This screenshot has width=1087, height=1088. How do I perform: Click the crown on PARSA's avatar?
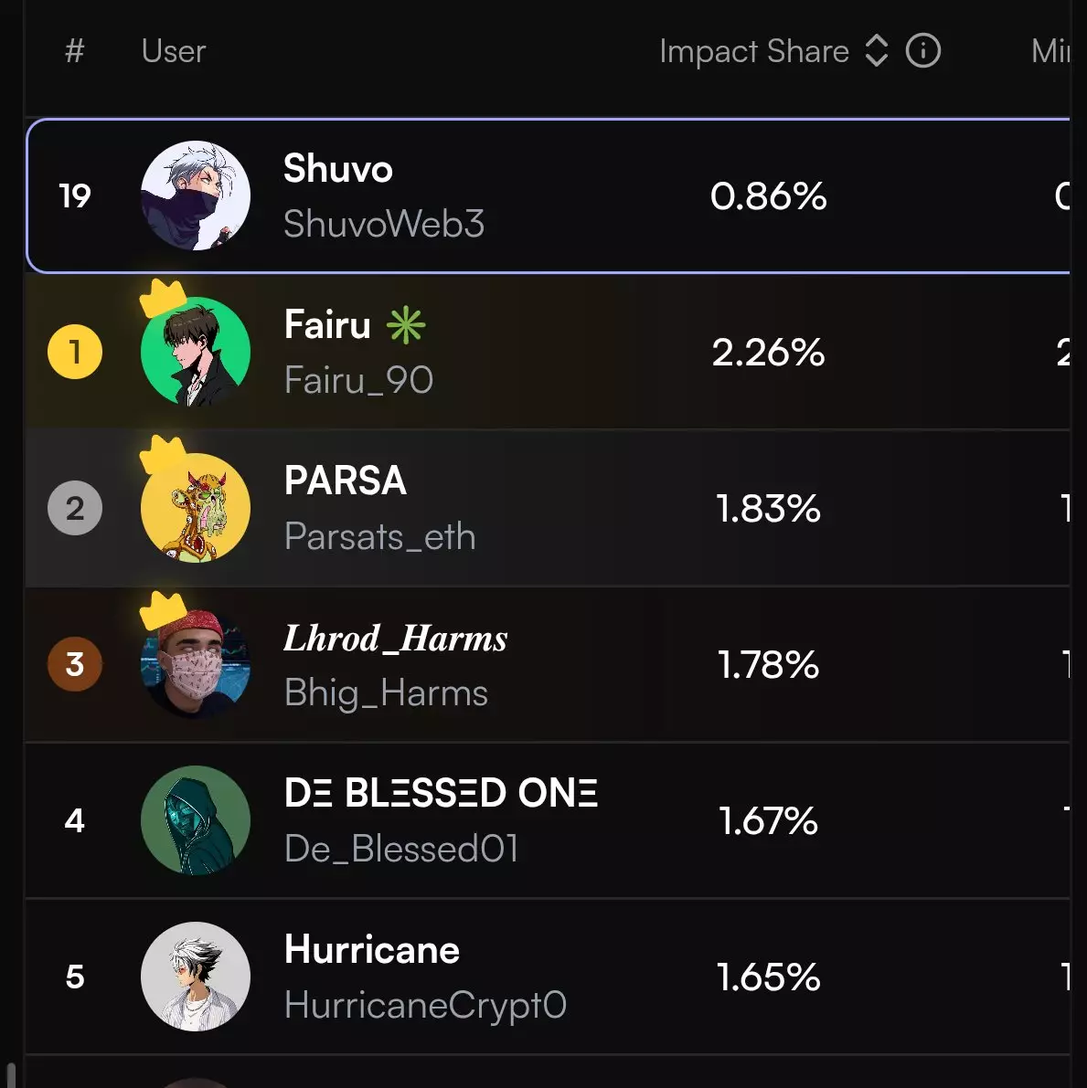(163, 454)
